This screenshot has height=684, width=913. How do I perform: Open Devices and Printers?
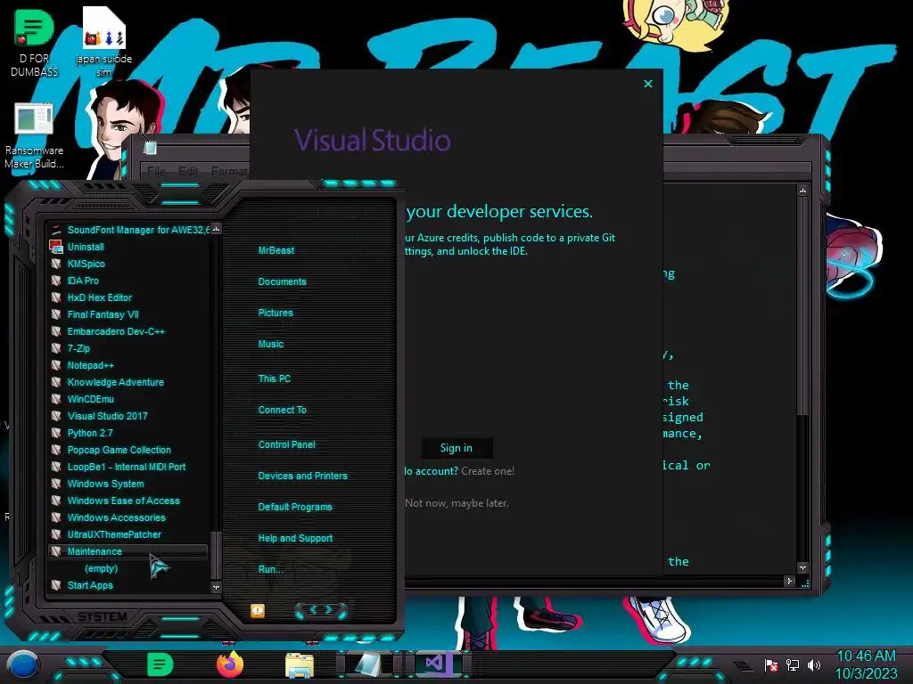pyautogui.click(x=302, y=476)
